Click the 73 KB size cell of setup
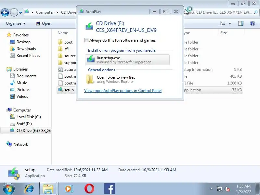The image size is (260, 195). coord(237,90)
